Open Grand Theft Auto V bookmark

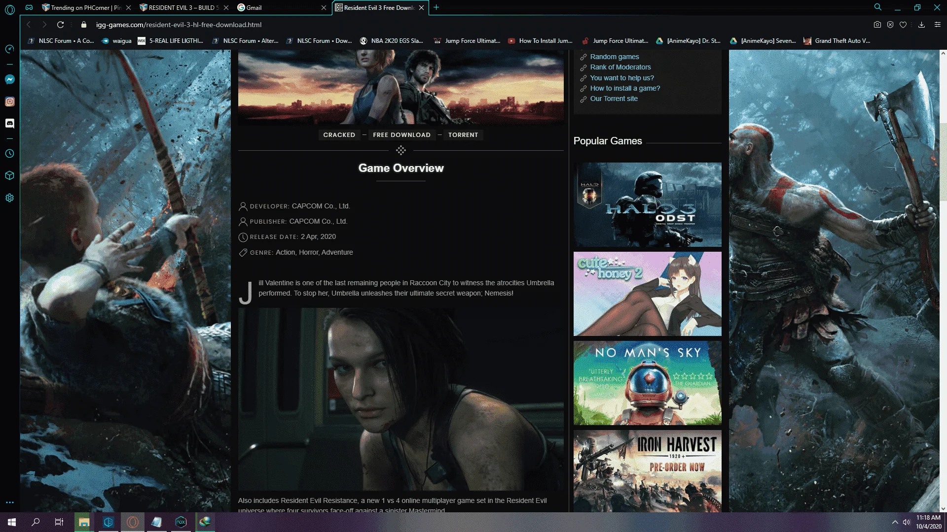pos(837,41)
